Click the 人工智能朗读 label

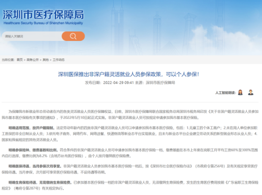[x=225, y=93]
